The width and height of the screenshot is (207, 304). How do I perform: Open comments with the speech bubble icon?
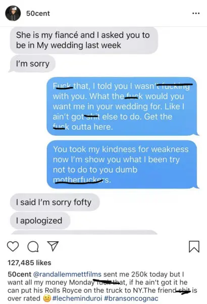coord(33,246)
